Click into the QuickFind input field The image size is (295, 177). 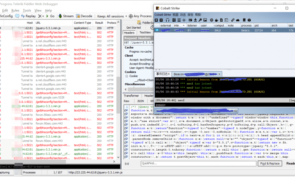(199, 164)
